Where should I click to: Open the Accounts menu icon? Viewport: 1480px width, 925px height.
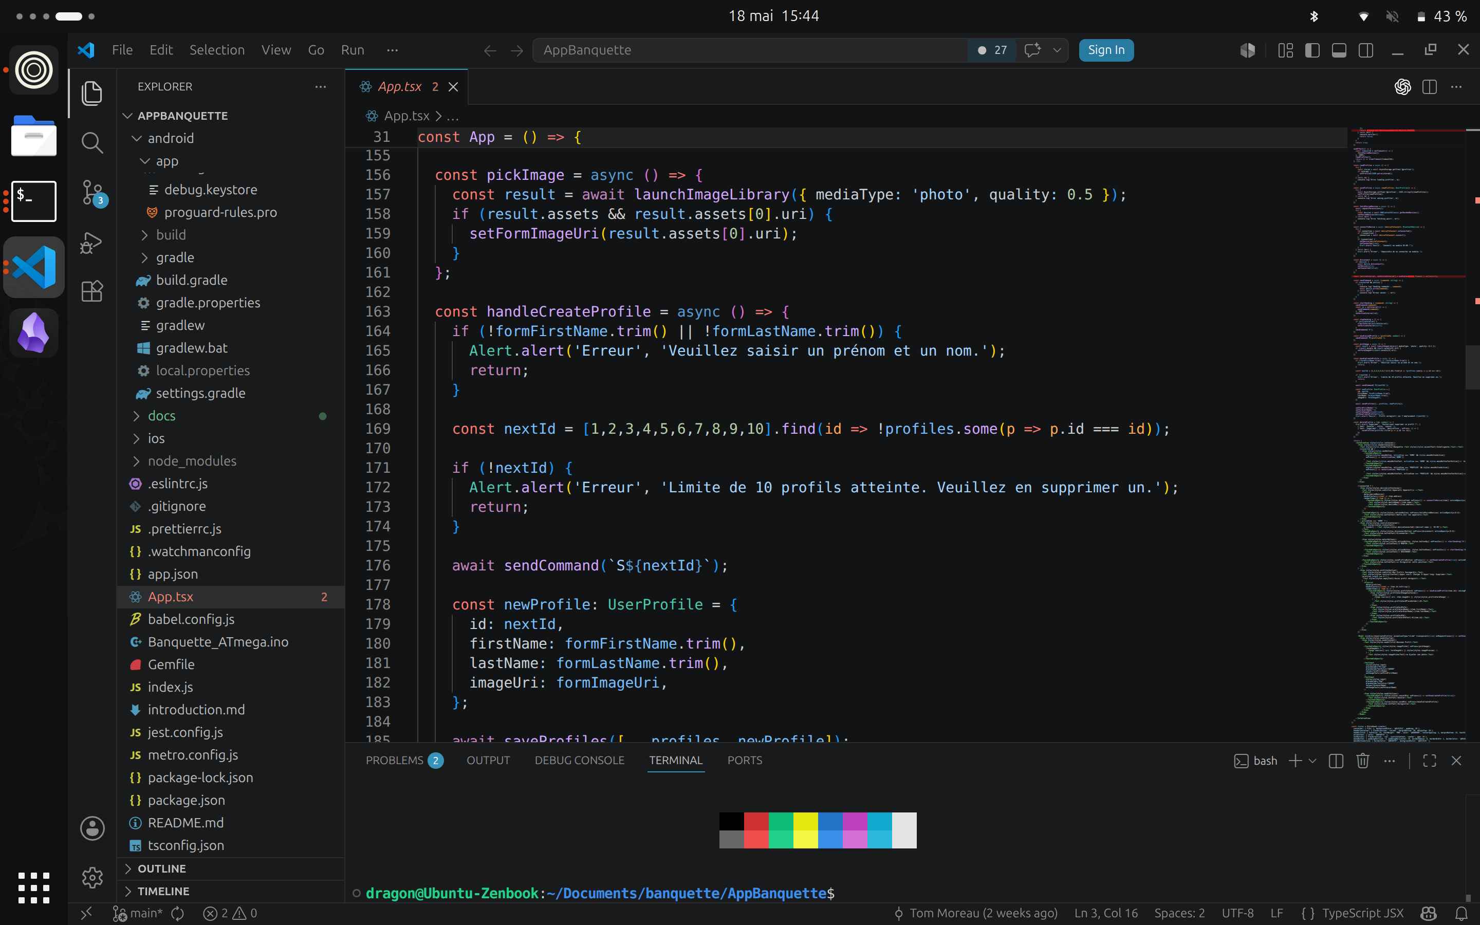(x=92, y=828)
